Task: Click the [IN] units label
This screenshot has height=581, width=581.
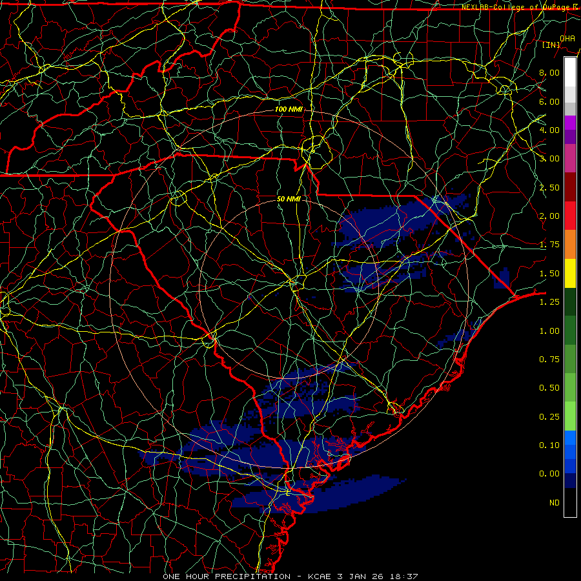Action: pyautogui.click(x=551, y=45)
